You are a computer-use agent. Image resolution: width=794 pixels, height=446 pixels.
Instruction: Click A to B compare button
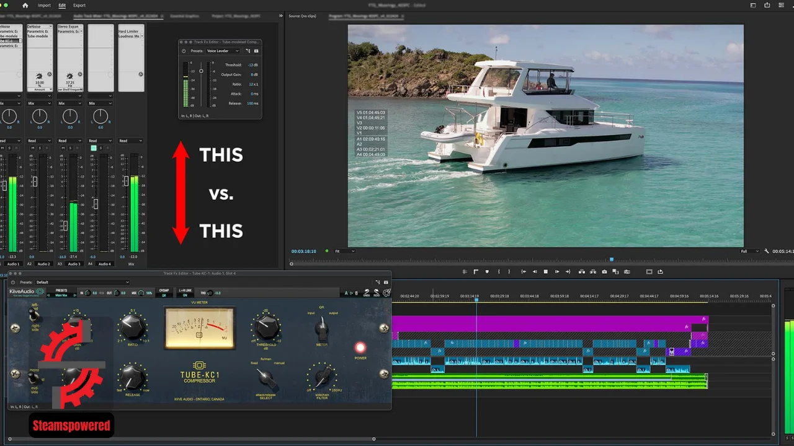coord(351,293)
